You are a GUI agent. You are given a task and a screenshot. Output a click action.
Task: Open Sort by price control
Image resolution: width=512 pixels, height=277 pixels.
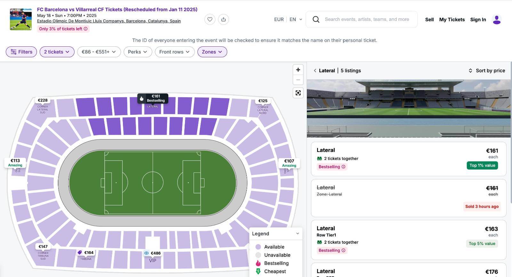coord(487,71)
